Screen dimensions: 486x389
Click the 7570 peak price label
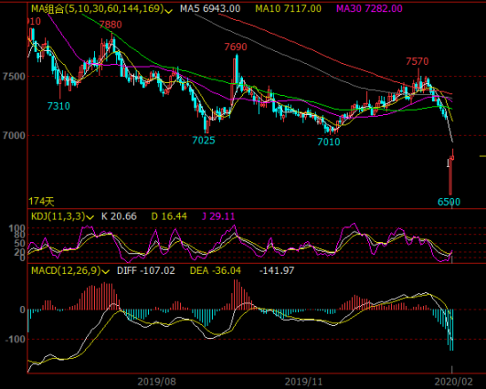click(417, 61)
